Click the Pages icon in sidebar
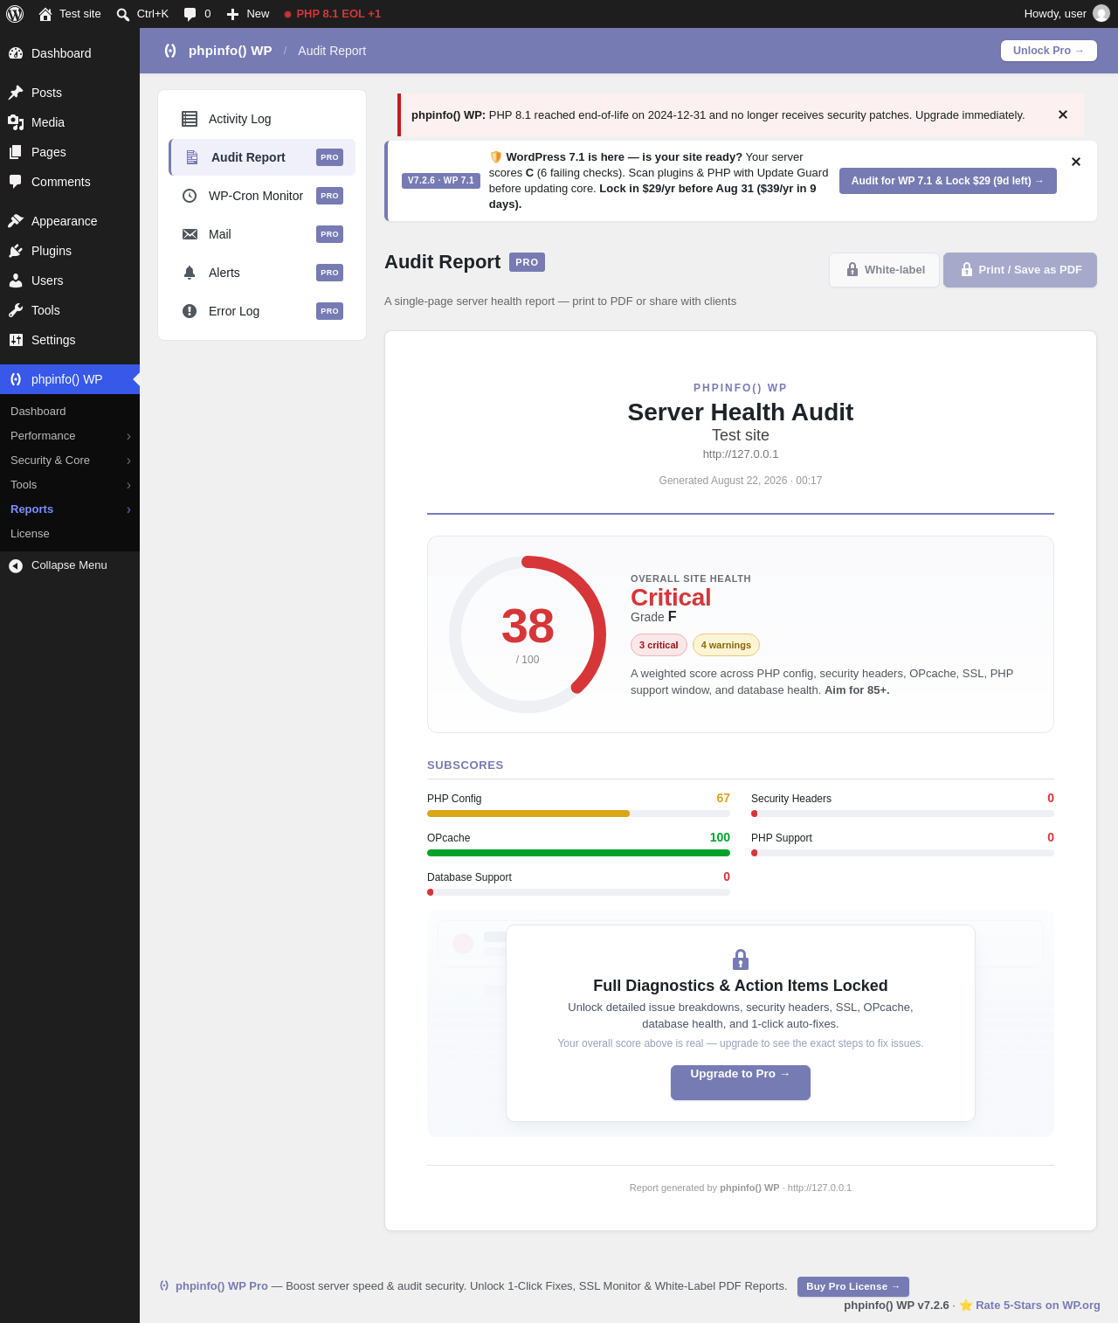1118x1323 pixels. pos(16,152)
